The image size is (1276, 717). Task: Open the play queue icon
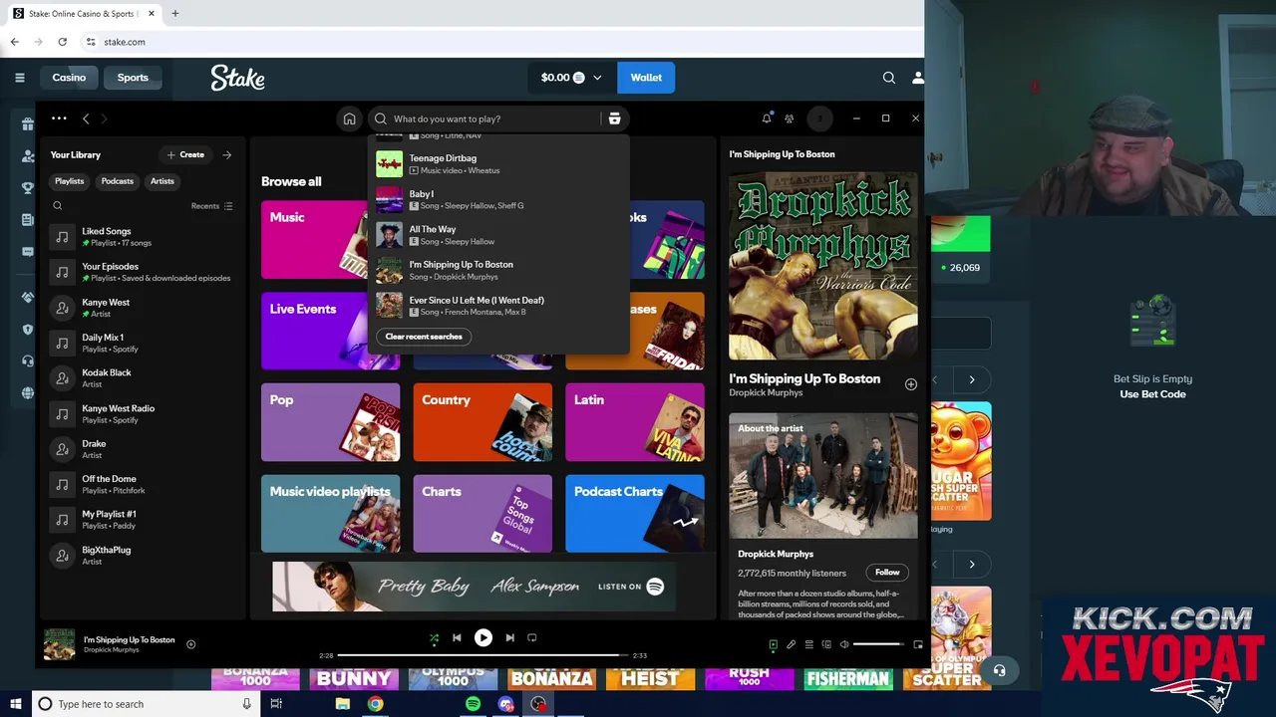pos(808,644)
